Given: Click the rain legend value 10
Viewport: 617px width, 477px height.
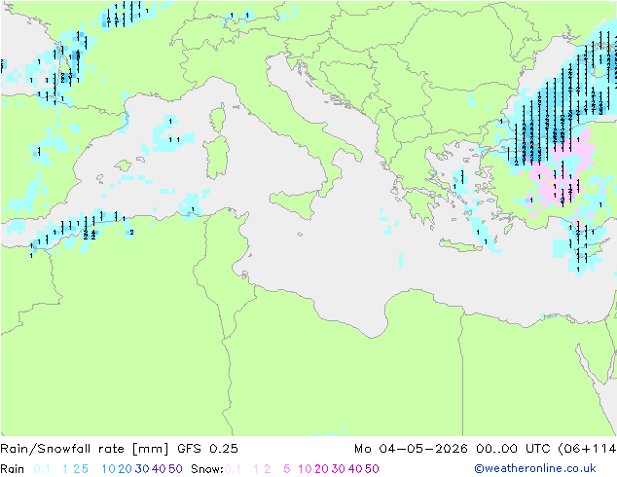Looking at the screenshot, I should coord(109,469).
